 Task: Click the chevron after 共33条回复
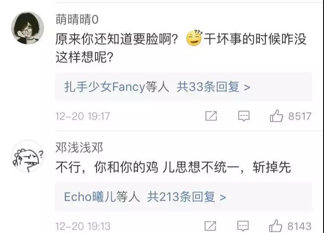tap(247, 88)
